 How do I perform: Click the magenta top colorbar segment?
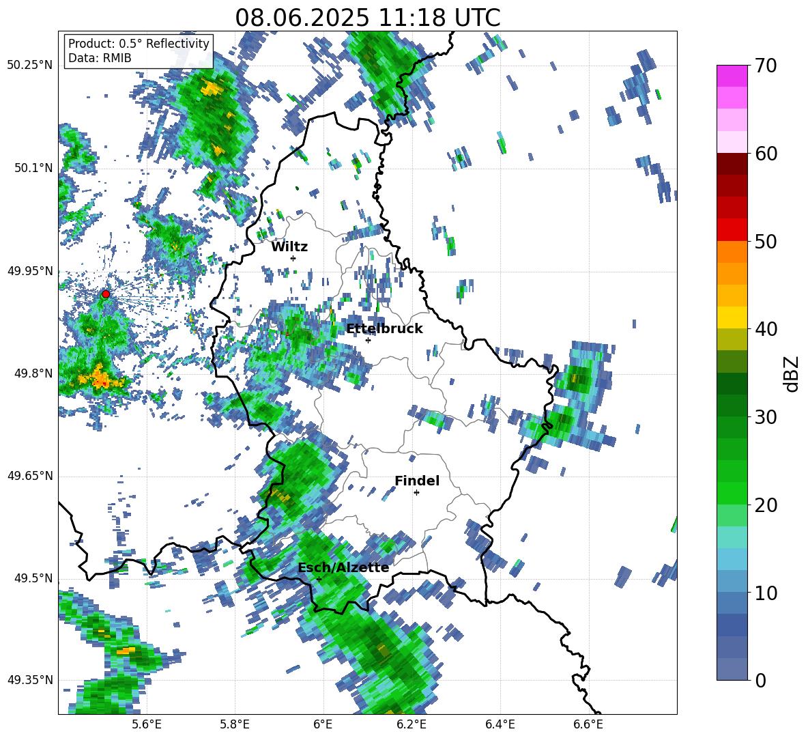[x=732, y=76]
